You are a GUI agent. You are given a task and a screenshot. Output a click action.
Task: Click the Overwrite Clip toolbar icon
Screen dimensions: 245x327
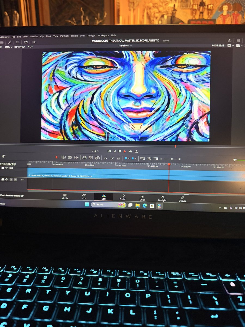point(91,158)
